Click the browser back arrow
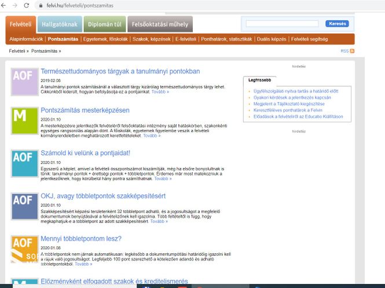 [x=5, y=5]
